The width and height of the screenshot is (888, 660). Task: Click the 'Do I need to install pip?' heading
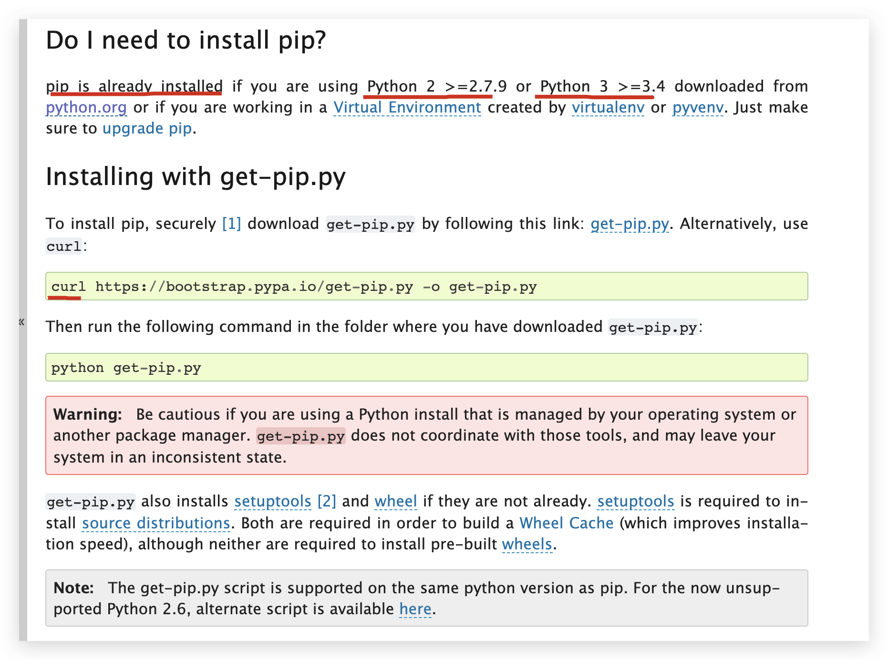click(186, 40)
